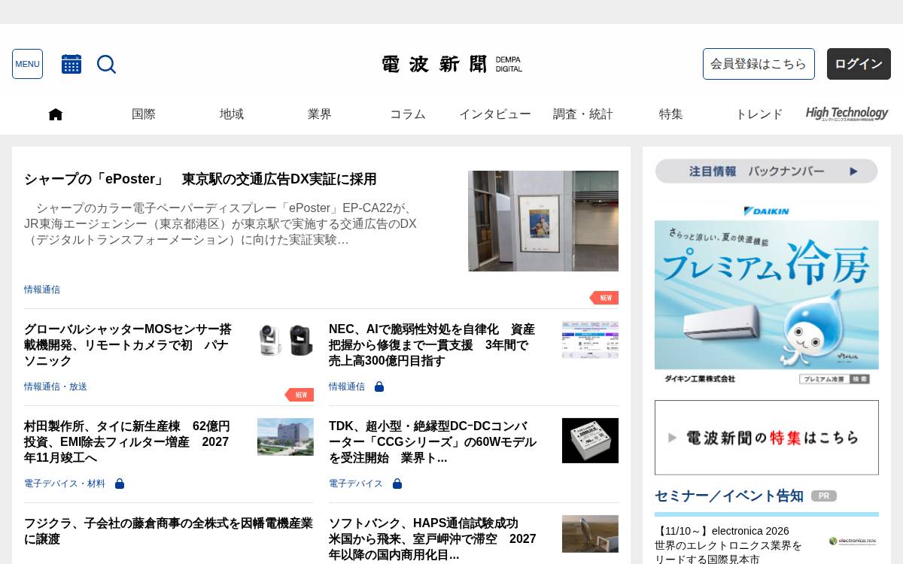Open Murata building thumbnail
903x564 pixels.
point(285,437)
